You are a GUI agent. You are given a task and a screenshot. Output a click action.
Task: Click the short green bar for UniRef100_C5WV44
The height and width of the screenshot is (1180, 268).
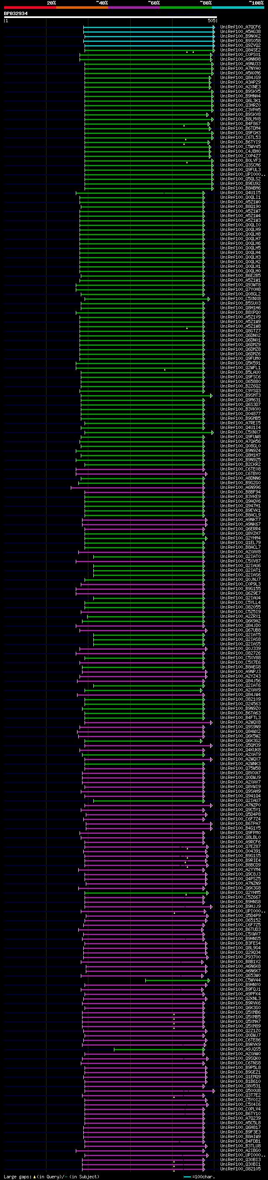pyautogui.click(x=177, y=980)
